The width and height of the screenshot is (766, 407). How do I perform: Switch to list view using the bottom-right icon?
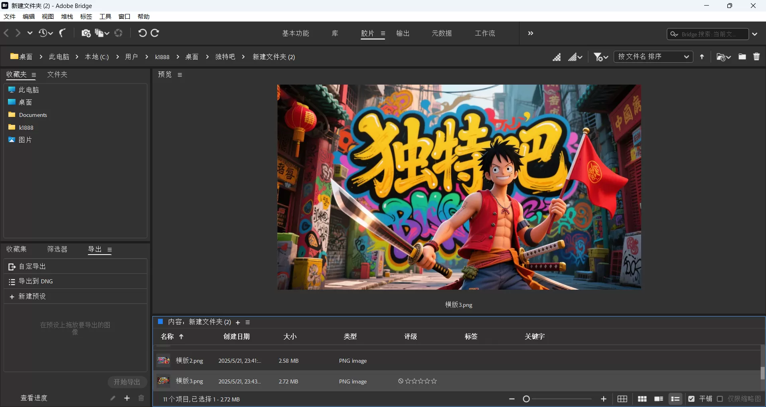[675, 399]
